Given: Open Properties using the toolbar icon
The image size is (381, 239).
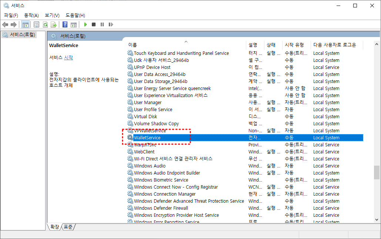Looking at the screenshot, I should [x=36, y=24].
